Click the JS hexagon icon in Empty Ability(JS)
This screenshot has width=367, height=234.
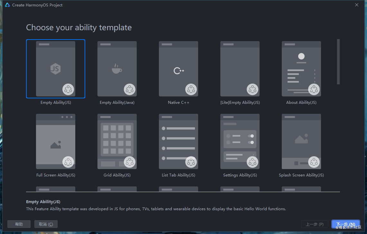coord(55,69)
